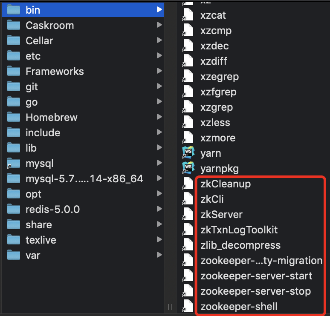Click the WebStorm icon next to yarnpkg
The width and height of the screenshot is (330, 316).
tap(188, 168)
